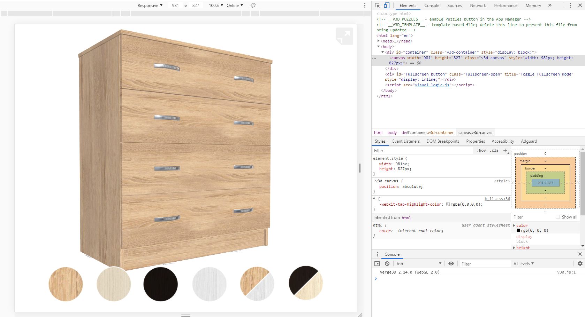This screenshot has width=585, height=317.
Task: Clear console icon
Action: click(x=387, y=264)
